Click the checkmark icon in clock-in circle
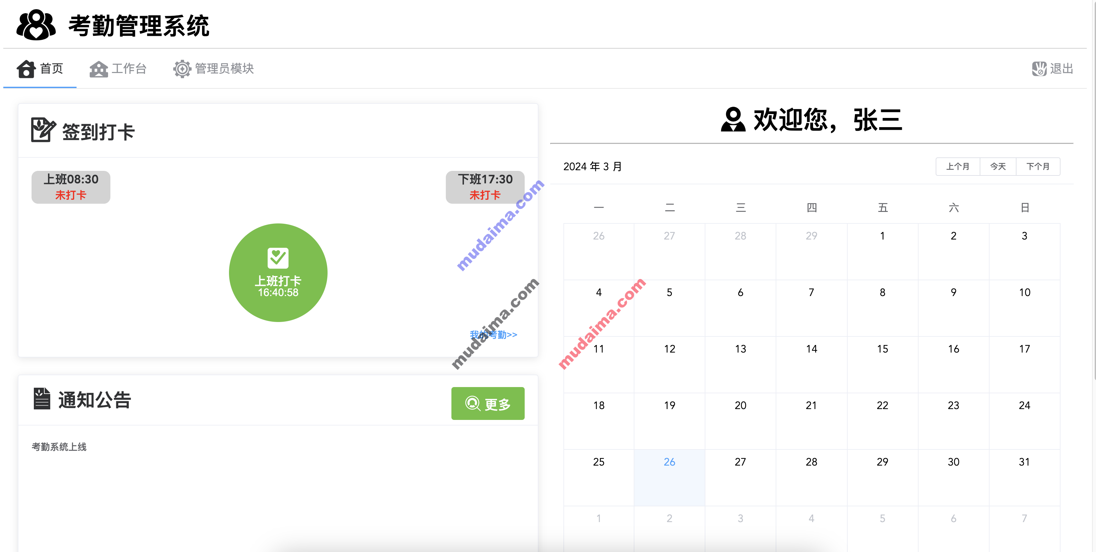The image size is (1096, 552). [x=278, y=258]
